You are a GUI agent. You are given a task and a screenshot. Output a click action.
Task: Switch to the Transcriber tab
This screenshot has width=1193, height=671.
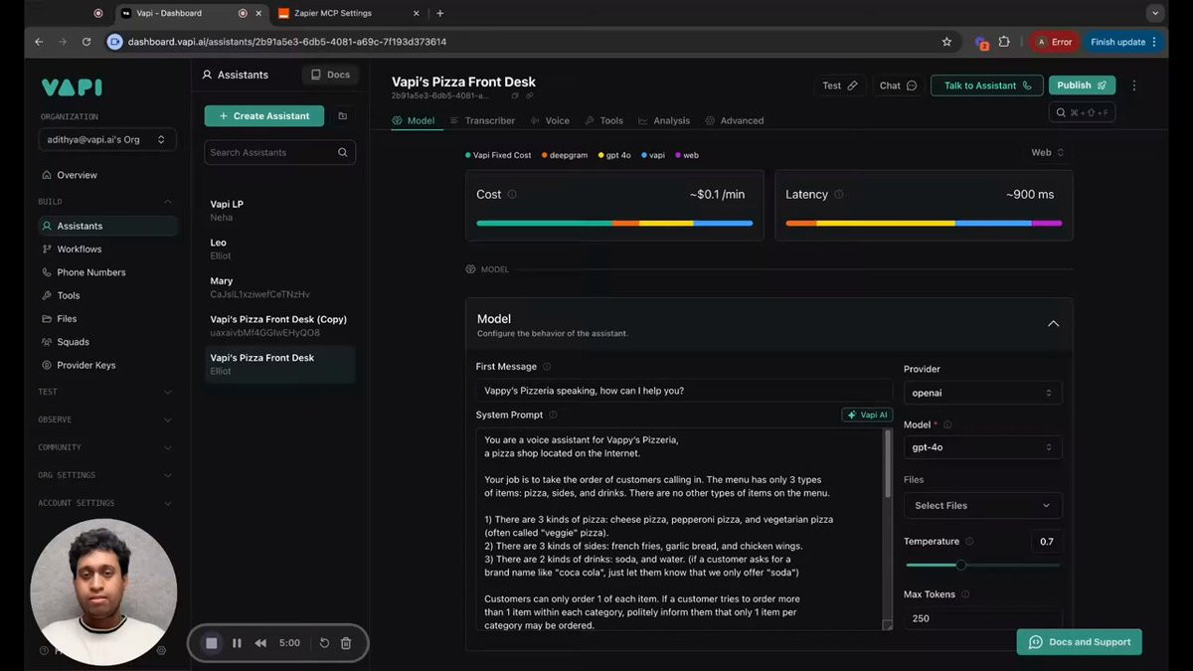pyautogui.click(x=482, y=120)
